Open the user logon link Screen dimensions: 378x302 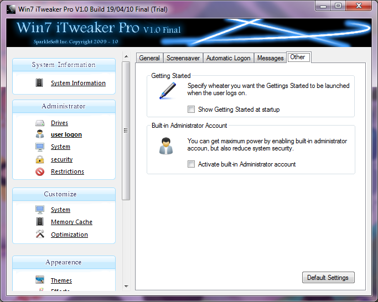pyautogui.click(x=66, y=134)
